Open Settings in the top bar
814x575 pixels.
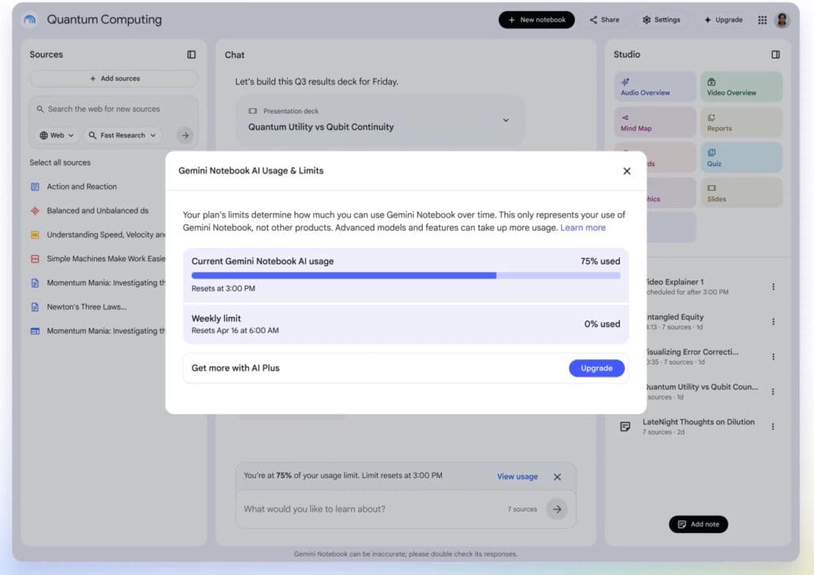(x=661, y=20)
